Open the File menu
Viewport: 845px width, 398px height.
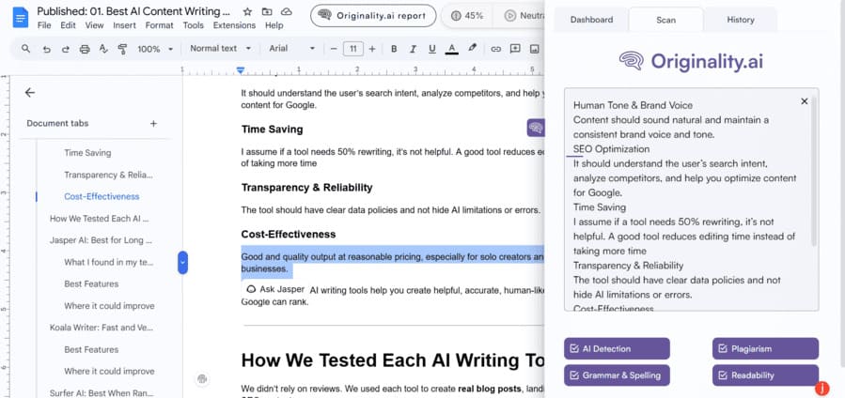[44, 25]
